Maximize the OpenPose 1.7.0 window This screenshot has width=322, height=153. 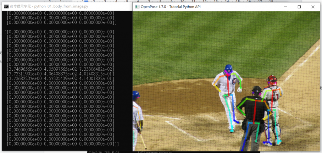299,7
